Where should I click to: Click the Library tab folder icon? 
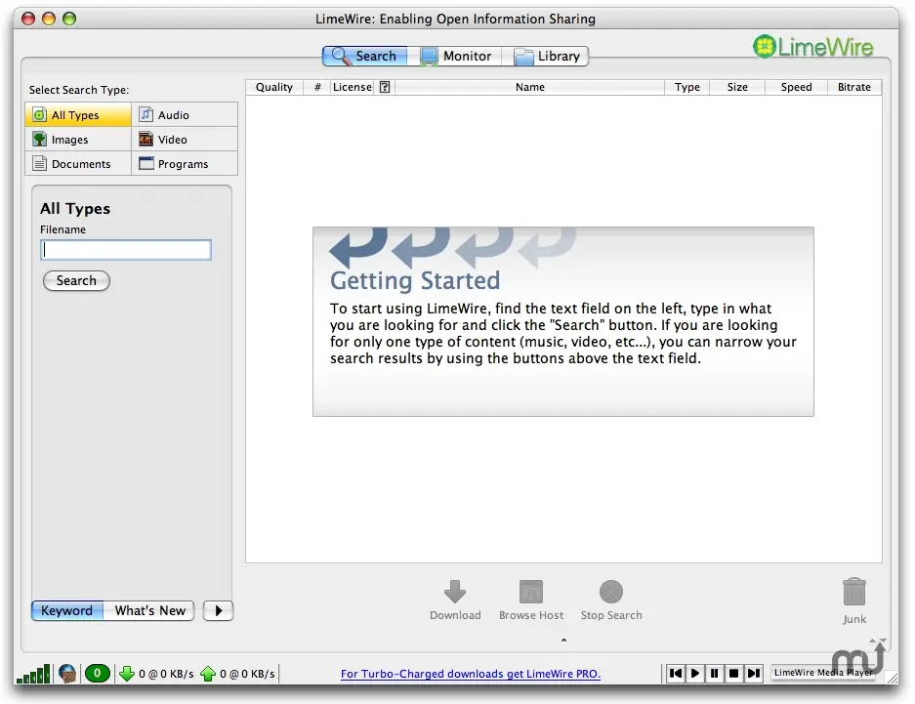point(523,57)
